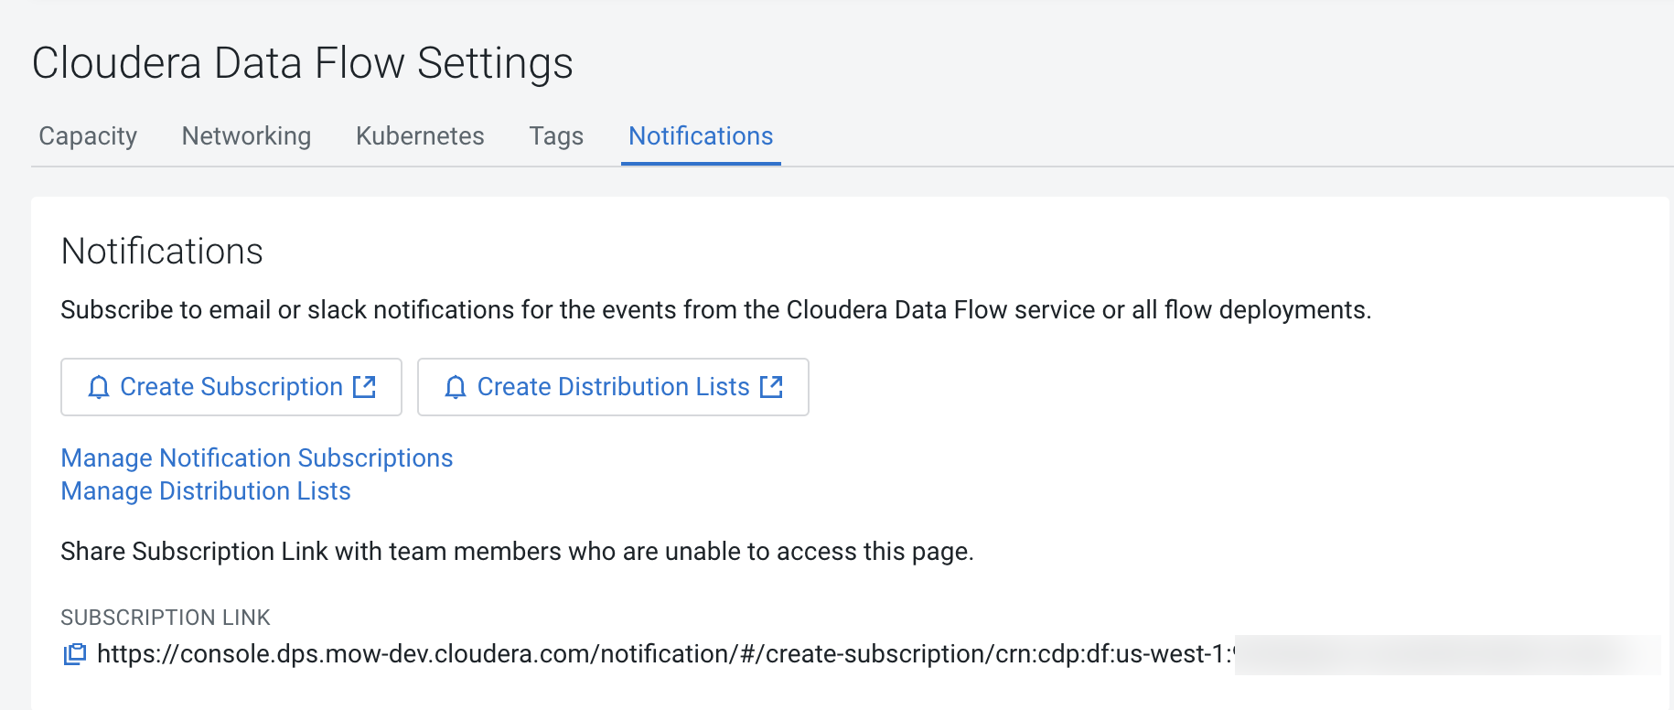Click the Share Subscription Link description text
This screenshot has width=1674, height=710.
pos(517,552)
